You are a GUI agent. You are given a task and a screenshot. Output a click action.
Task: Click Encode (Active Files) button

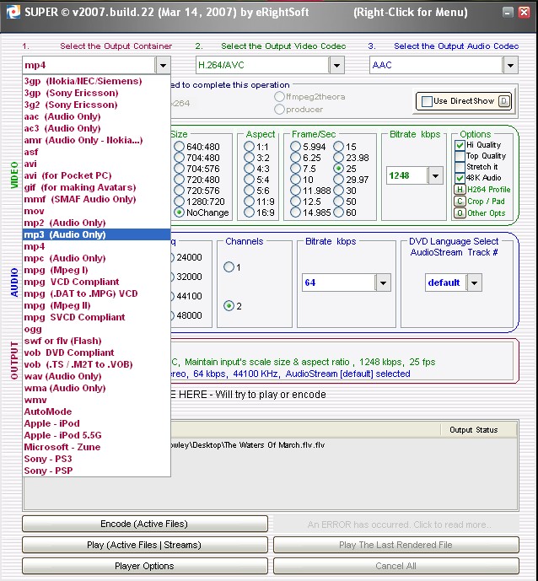145,524
